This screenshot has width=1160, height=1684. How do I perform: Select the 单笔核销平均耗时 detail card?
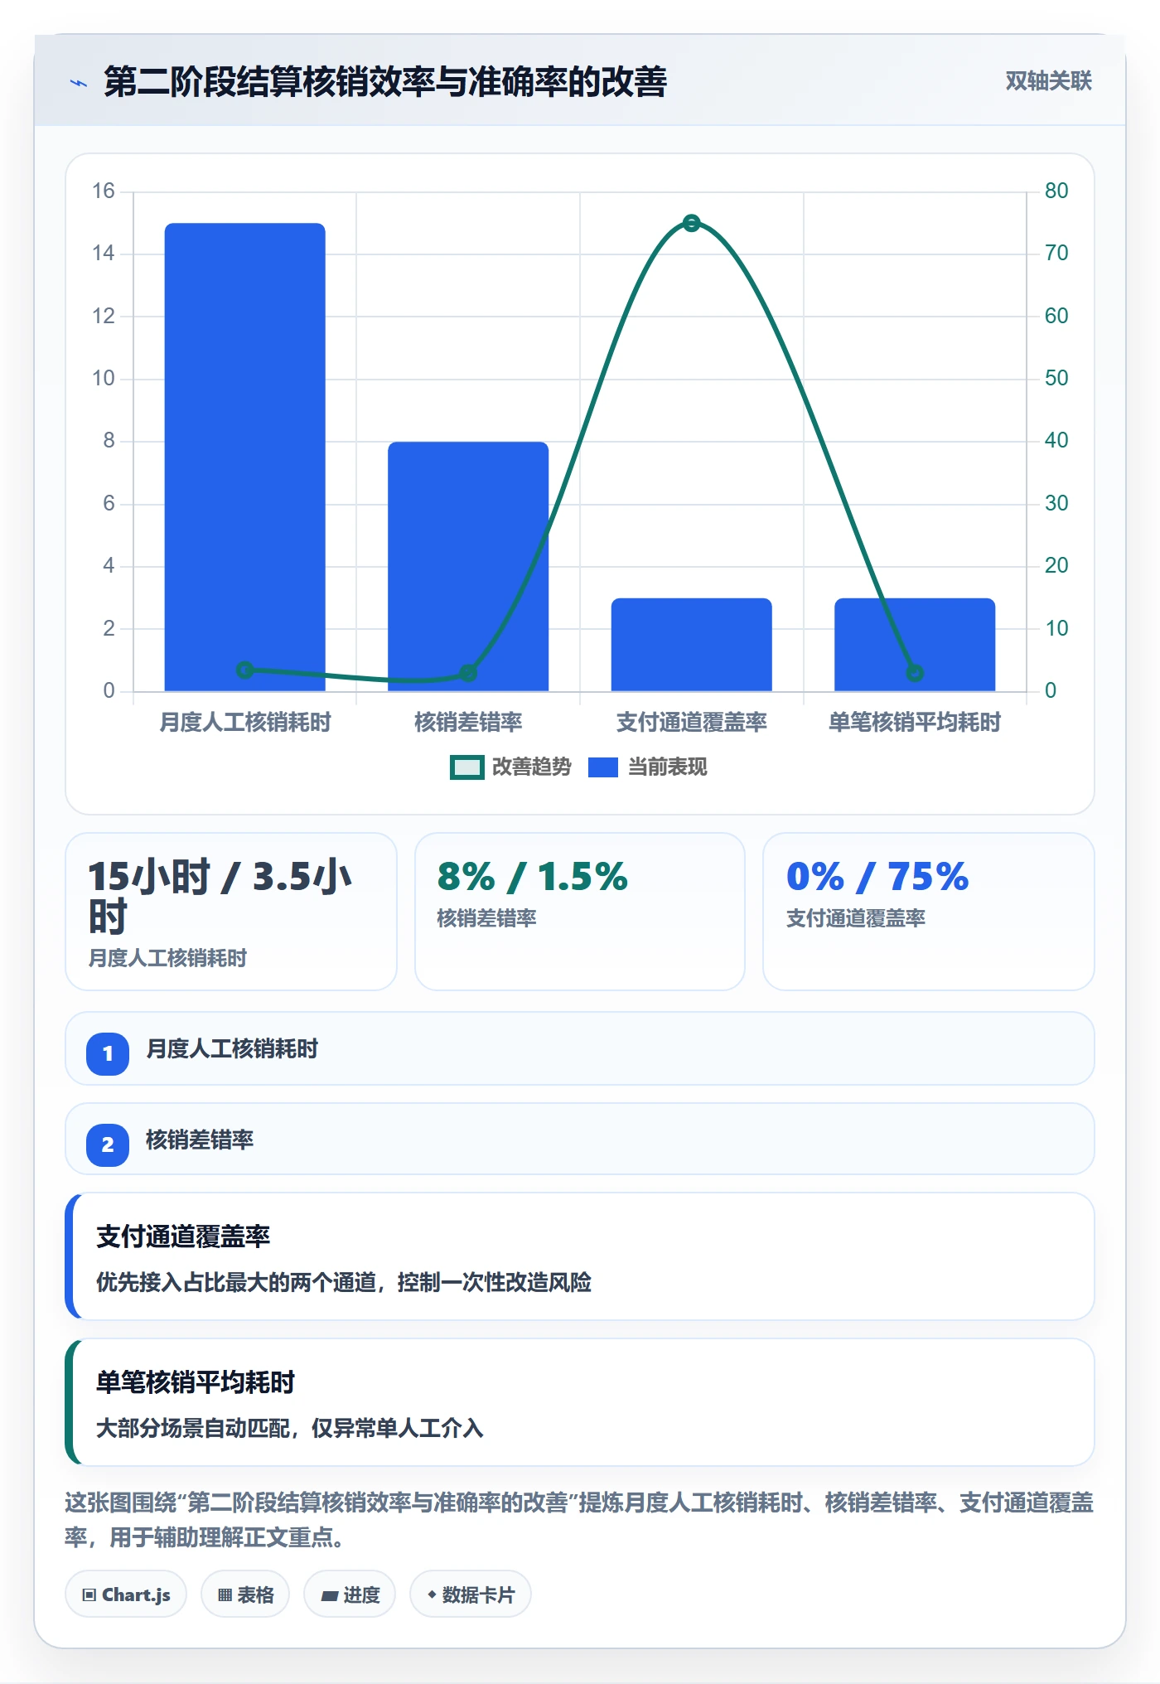(x=580, y=1402)
